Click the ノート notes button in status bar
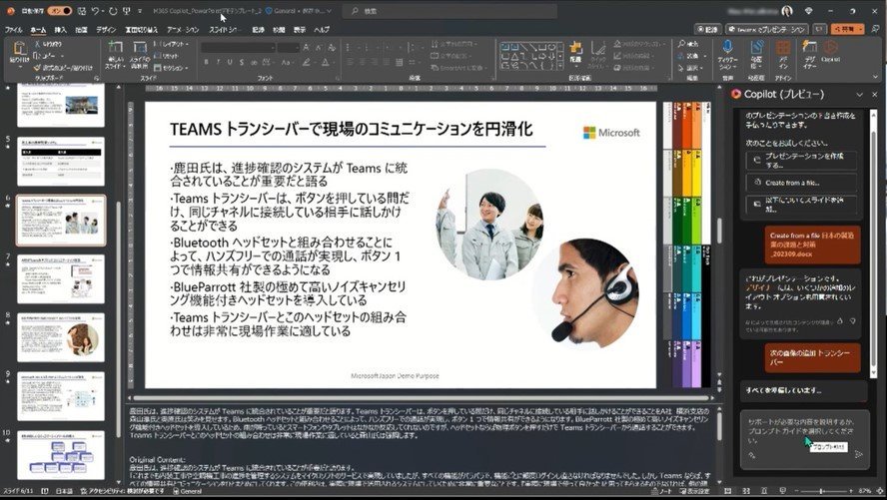This screenshot has height=500, width=887. 662,492
